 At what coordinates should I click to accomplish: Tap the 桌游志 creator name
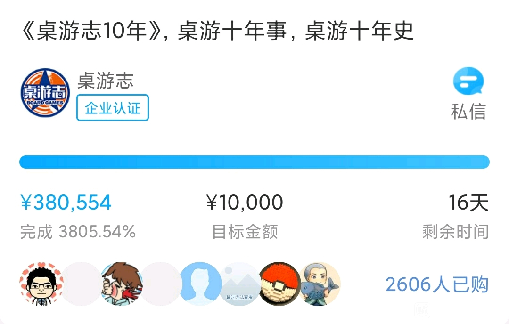(106, 81)
